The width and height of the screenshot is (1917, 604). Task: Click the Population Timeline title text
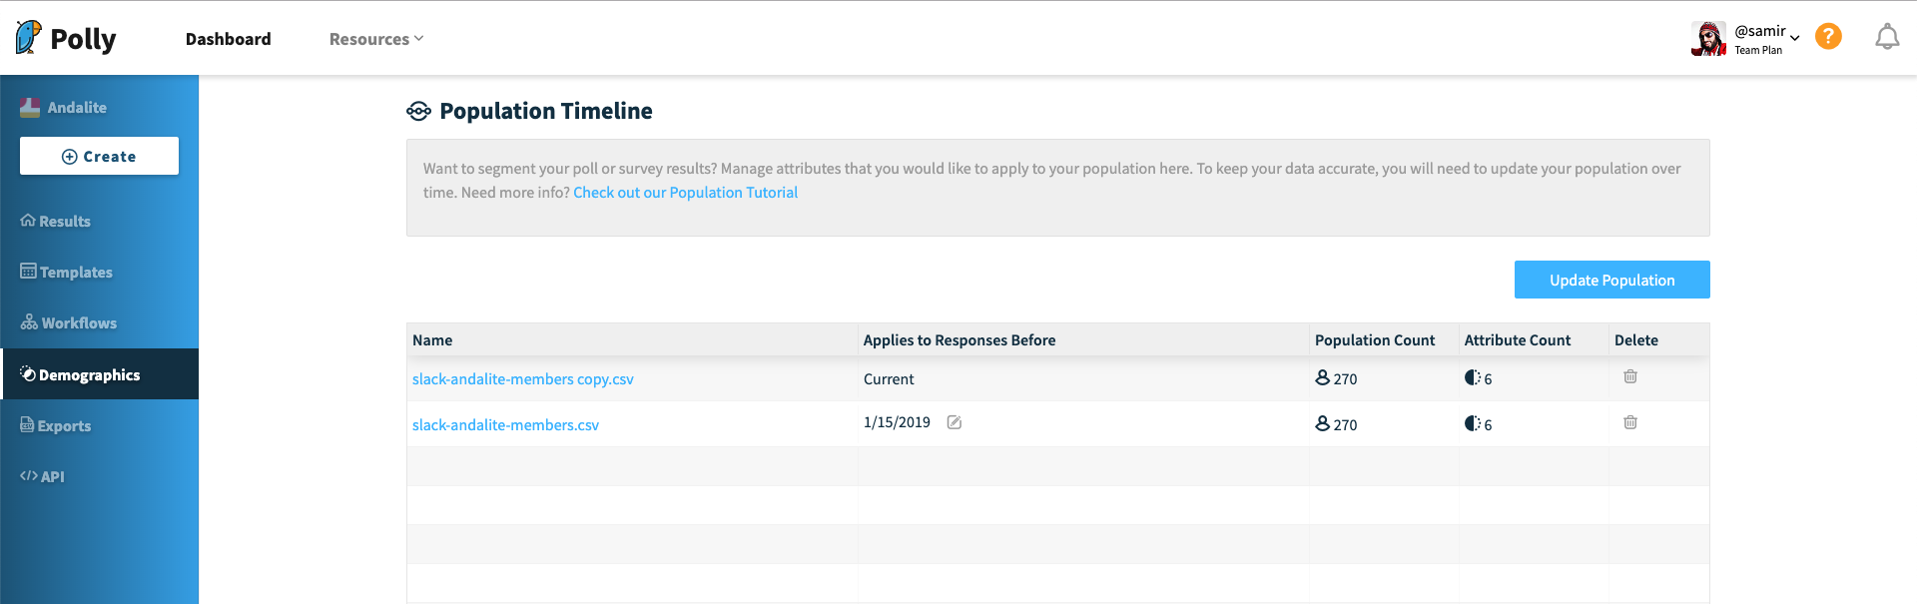coord(546,111)
